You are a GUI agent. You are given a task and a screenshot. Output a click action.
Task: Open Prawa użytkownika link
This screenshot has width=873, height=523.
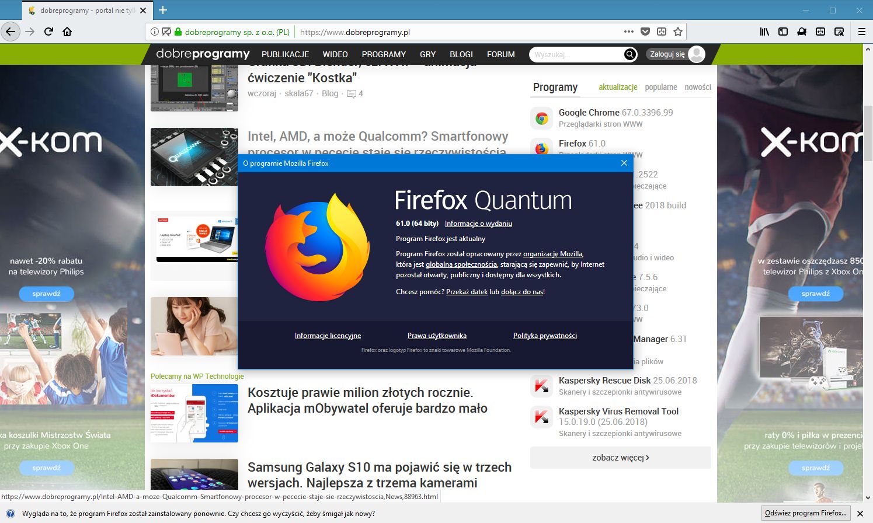tap(437, 336)
